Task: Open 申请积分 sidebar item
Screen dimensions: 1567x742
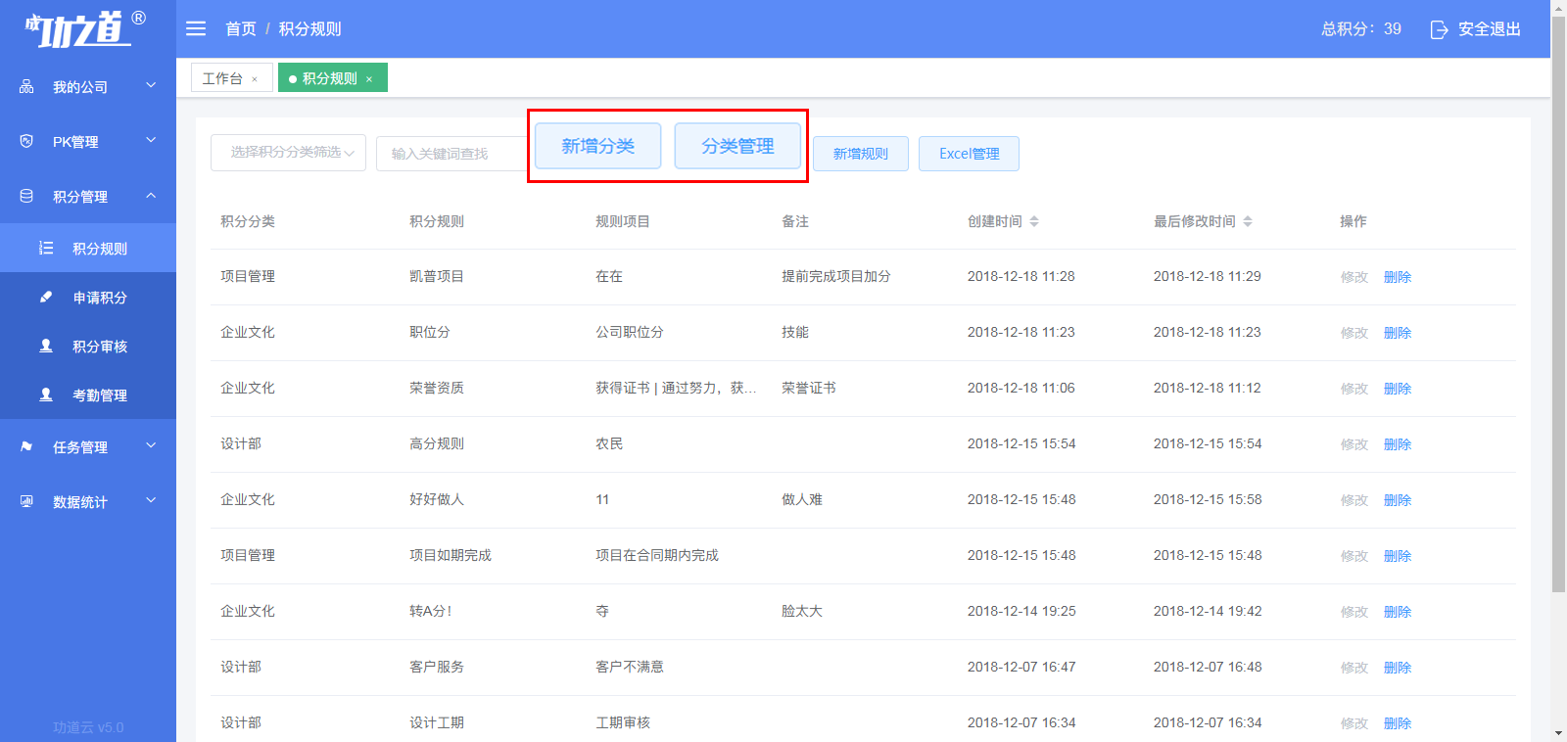Action: pyautogui.click(x=88, y=297)
